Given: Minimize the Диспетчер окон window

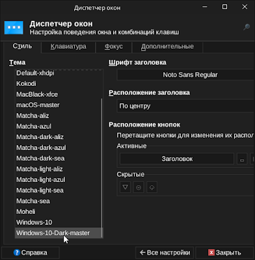Looking at the screenshot, I should tap(205, 7).
